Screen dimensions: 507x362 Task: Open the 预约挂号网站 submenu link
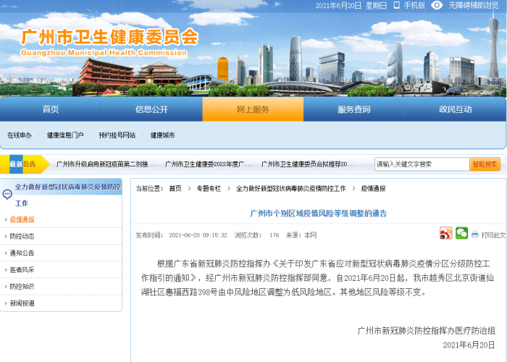[x=117, y=135]
